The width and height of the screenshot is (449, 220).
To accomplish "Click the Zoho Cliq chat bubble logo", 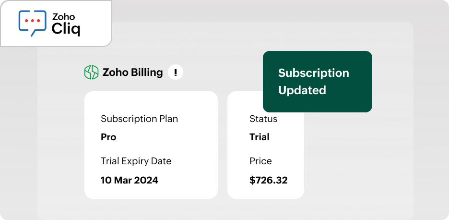I will click(33, 23).
